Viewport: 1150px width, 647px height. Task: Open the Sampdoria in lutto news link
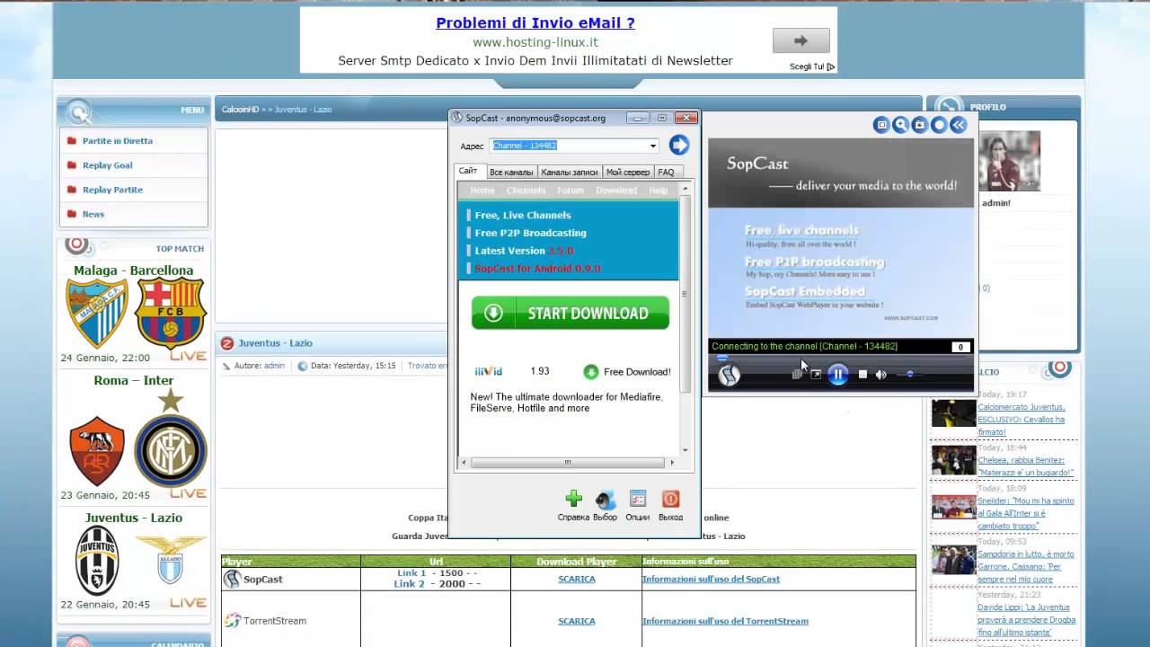click(1025, 566)
